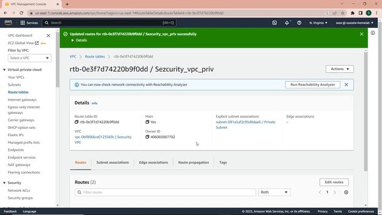Click the AWS console search field
382x215 pixels.
[x=109, y=23]
